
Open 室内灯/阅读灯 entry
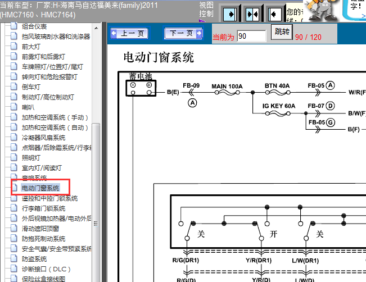point(42,168)
